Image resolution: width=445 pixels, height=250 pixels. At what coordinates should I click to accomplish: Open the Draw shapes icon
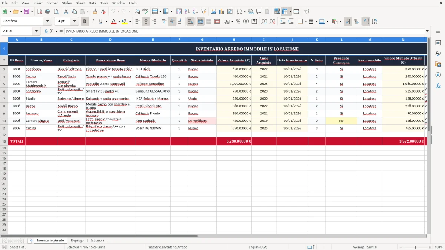(306, 11)
